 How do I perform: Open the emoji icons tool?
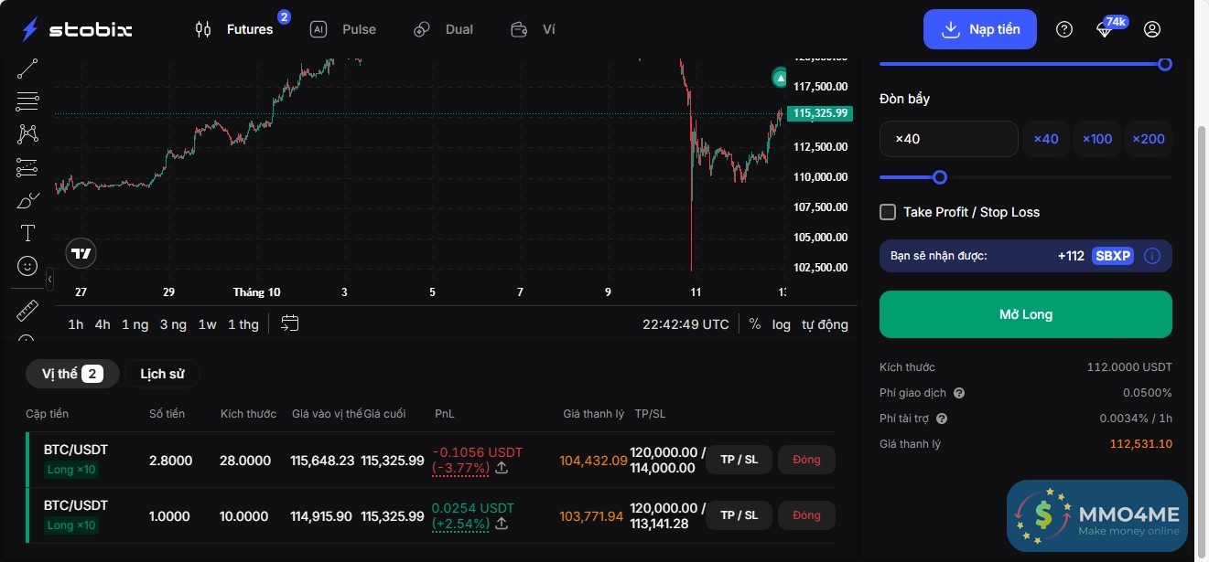coord(27,266)
